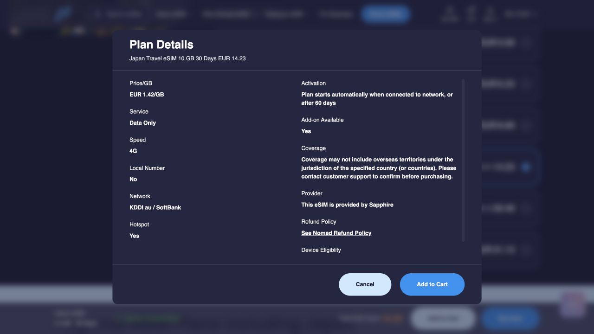Viewport: 594px width, 334px height.
Task: Click the plan details scrollbar
Action: click(463, 160)
